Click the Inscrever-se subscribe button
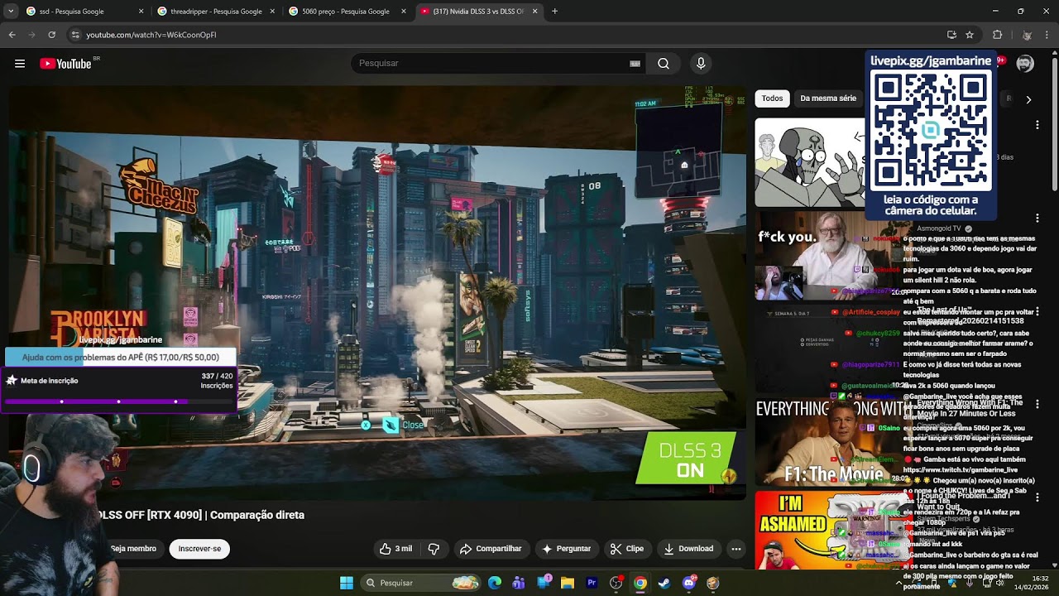Screen dimensions: 1059x596 click(x=199, y=549)
